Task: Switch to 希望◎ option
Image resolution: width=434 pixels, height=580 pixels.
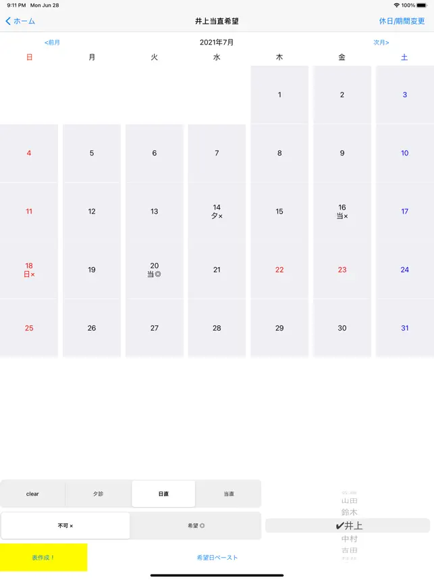Action: 196,525
